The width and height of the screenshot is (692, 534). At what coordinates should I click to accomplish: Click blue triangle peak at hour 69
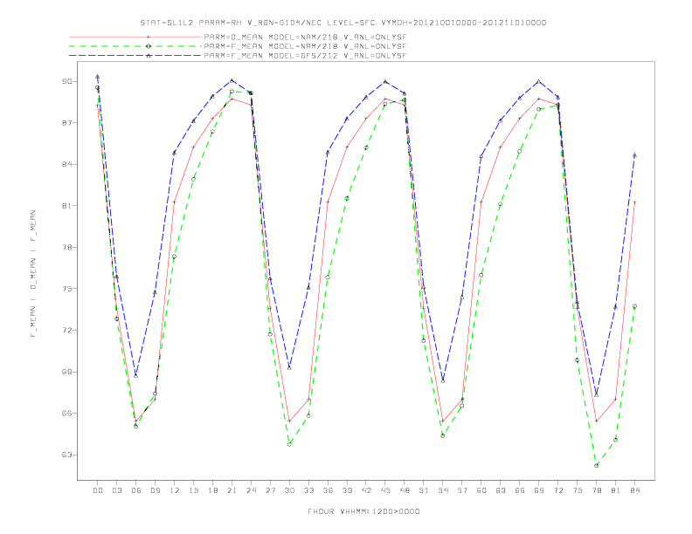[539, 81]
